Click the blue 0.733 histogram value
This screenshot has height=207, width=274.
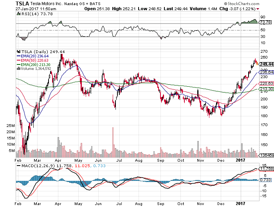click(99, 166)
